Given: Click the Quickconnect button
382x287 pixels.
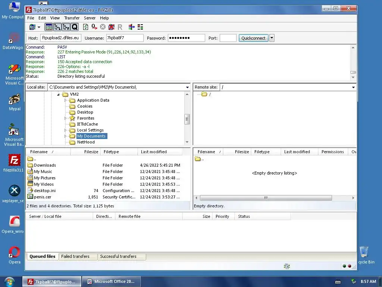Looking at the screenshot, I should click(x=253, y=38).
